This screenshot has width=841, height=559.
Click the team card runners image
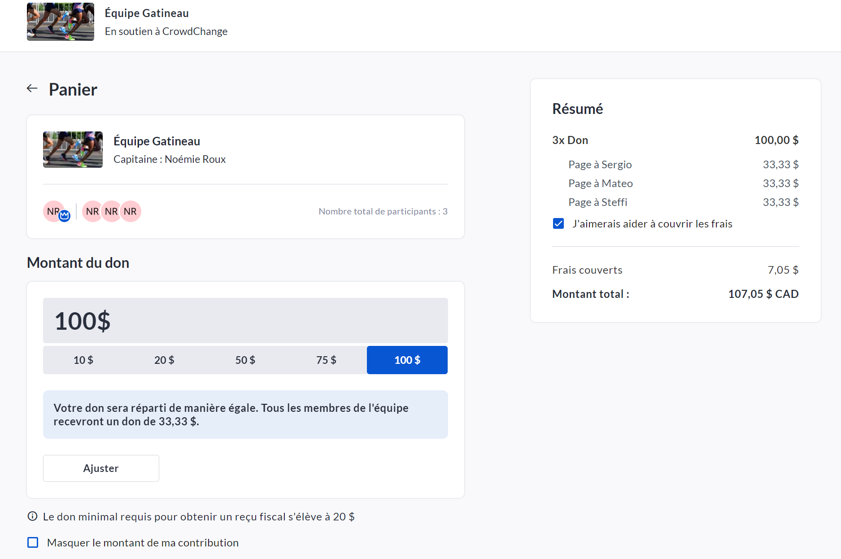pos(73,150)
